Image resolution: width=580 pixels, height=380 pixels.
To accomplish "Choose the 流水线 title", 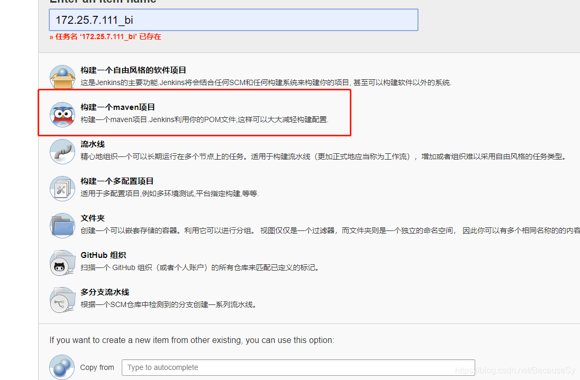I will pos(93,144).
